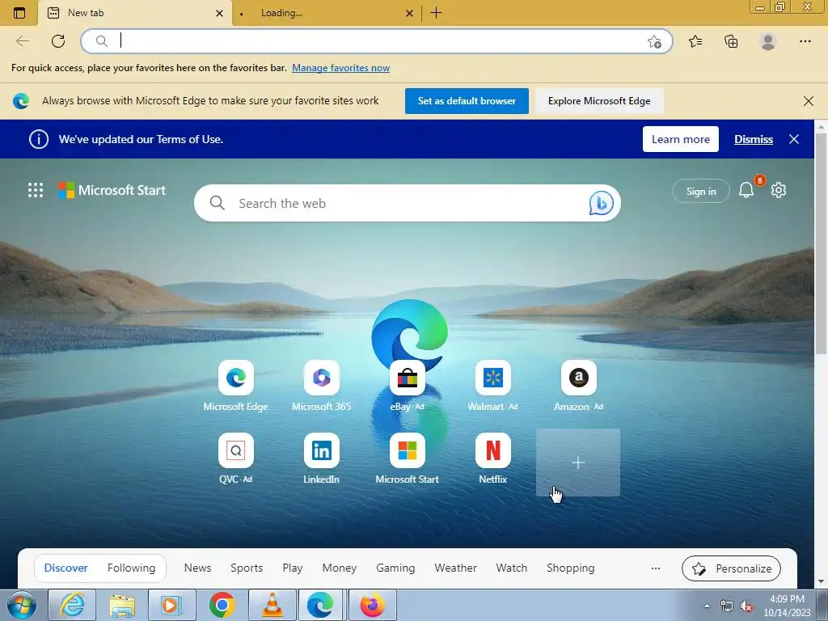Click the Sign in button
Viewport: 828px width, 621px height.
click(x=701, y=191)
